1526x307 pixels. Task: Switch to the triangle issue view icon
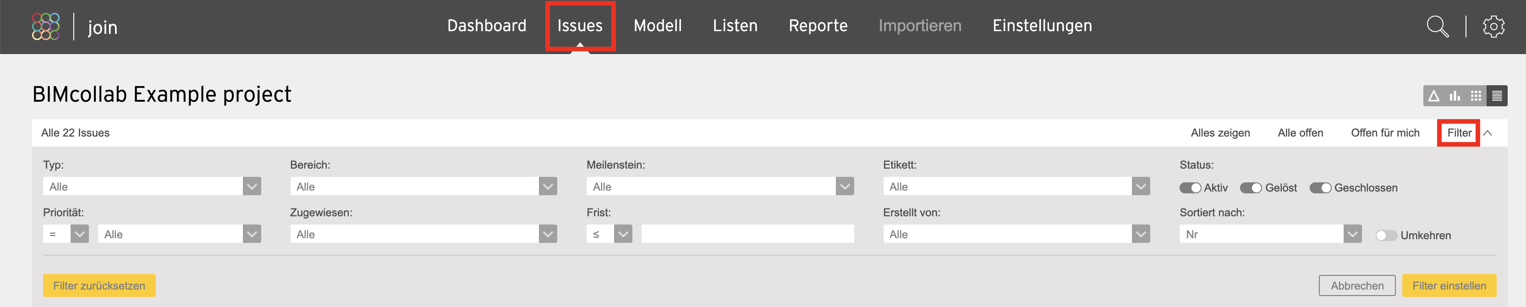pyautogui.click(x=1433, y=95)
